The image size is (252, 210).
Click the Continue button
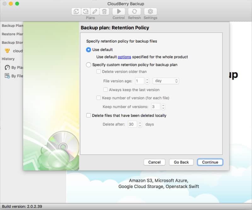[210, 162]
